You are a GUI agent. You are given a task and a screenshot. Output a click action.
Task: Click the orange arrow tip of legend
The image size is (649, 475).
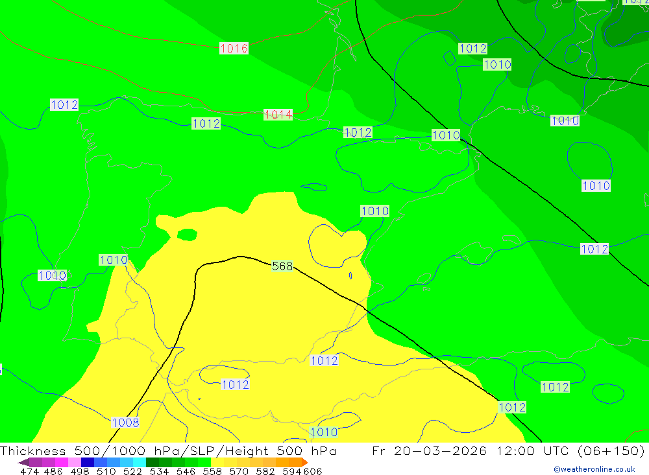[305, 463]
